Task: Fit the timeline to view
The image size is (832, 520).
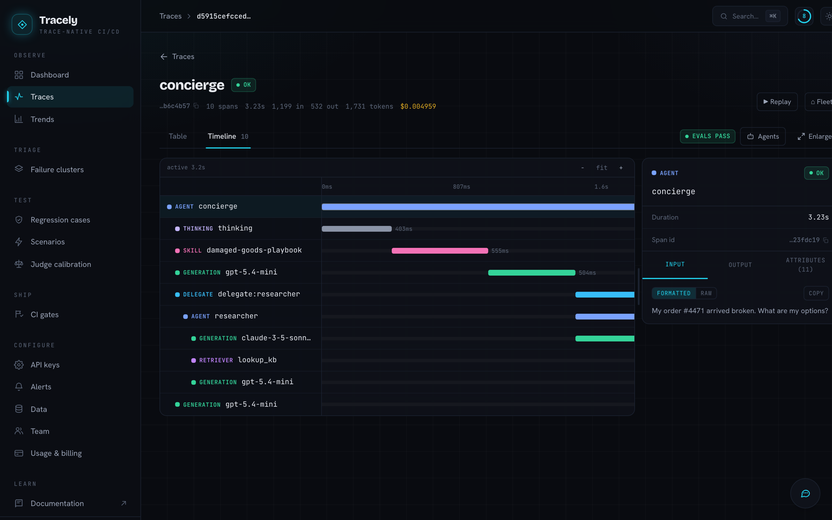Action: [x=602, y=168]
